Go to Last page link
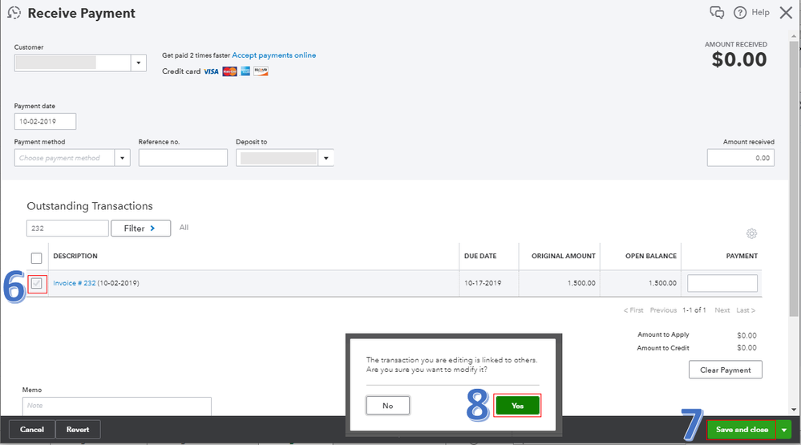 coord(746,310)
